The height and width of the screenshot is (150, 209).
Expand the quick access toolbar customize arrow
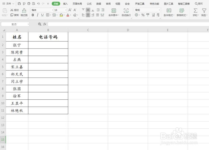click(48, 4)
